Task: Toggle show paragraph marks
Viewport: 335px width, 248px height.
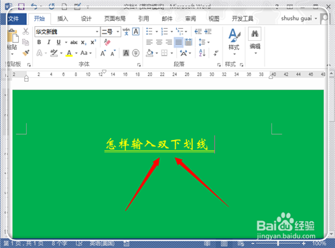Action: [216, 53]
